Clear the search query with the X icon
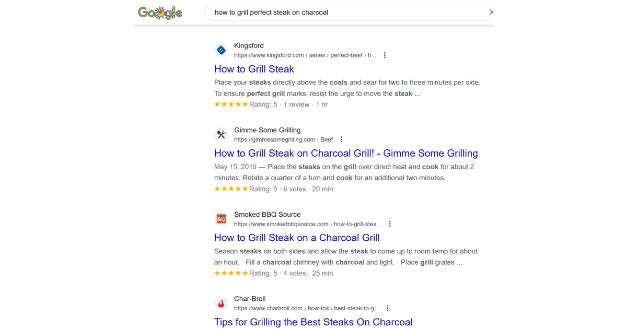 click(491, 12)
